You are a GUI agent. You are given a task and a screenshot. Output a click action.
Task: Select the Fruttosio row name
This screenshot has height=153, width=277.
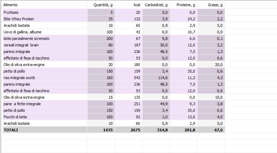point(11,12)
